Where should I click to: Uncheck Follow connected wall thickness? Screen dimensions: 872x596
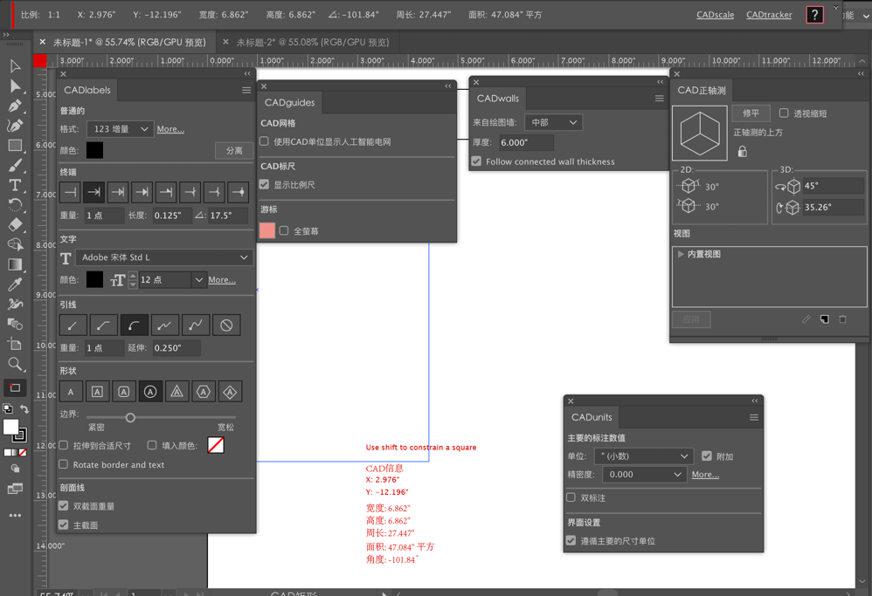coord(476,161)
